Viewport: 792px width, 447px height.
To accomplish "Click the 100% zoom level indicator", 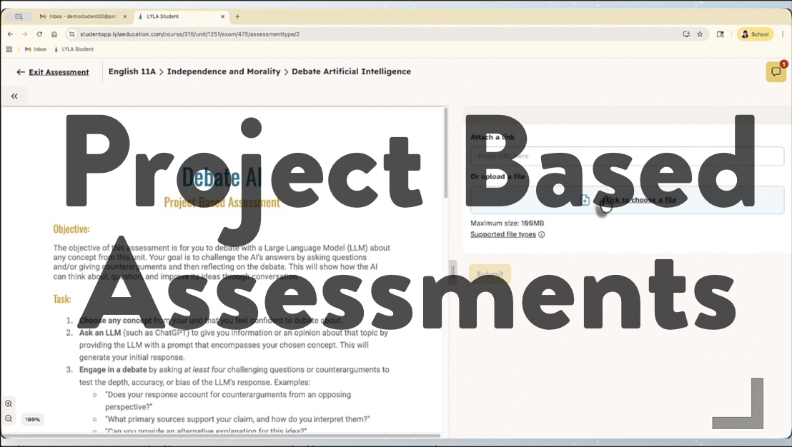I will click(32, 419).
